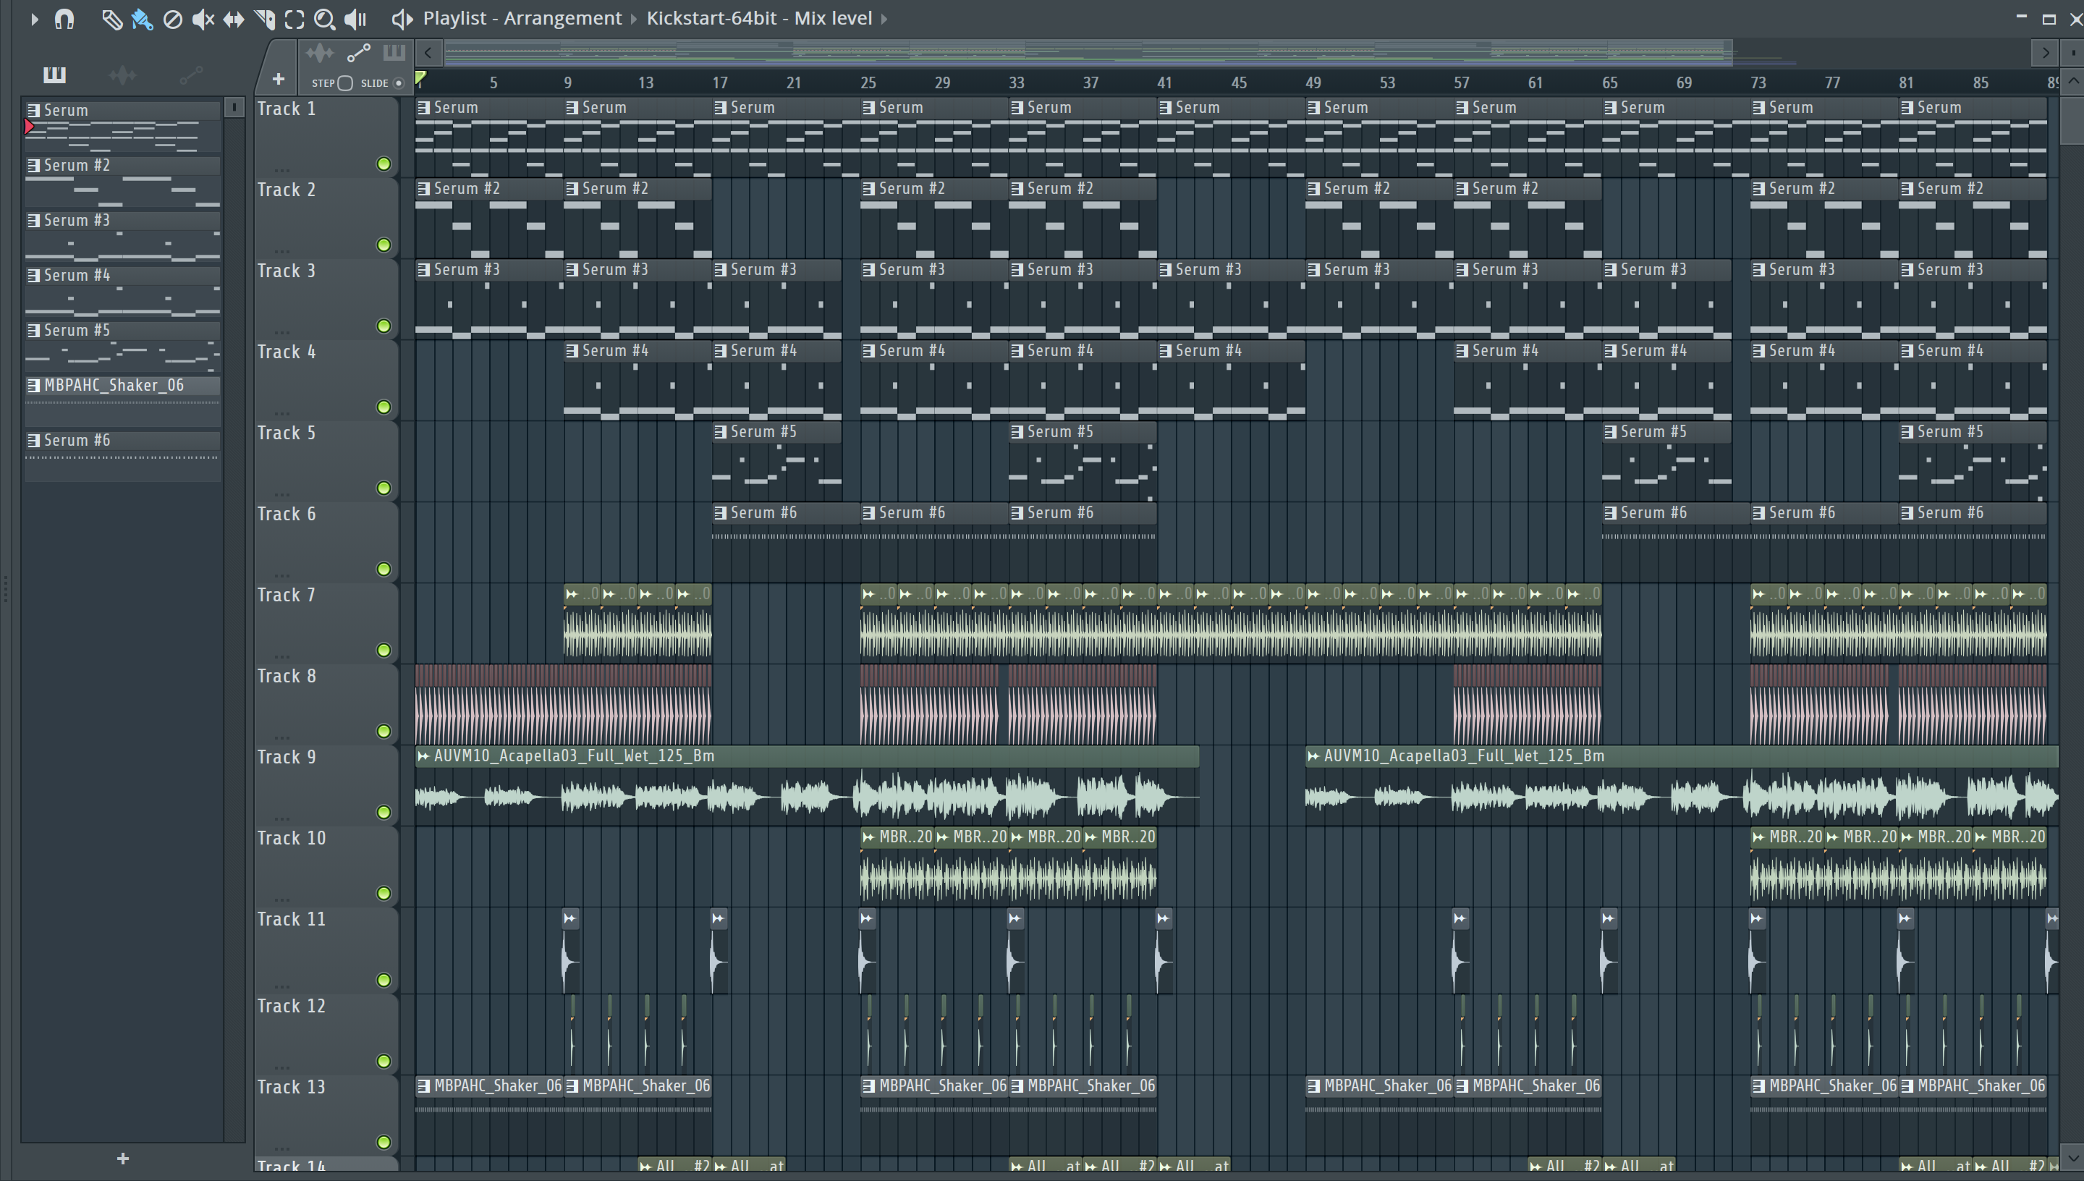Select the Zoom magnifier tool

[x=324, y=19]
